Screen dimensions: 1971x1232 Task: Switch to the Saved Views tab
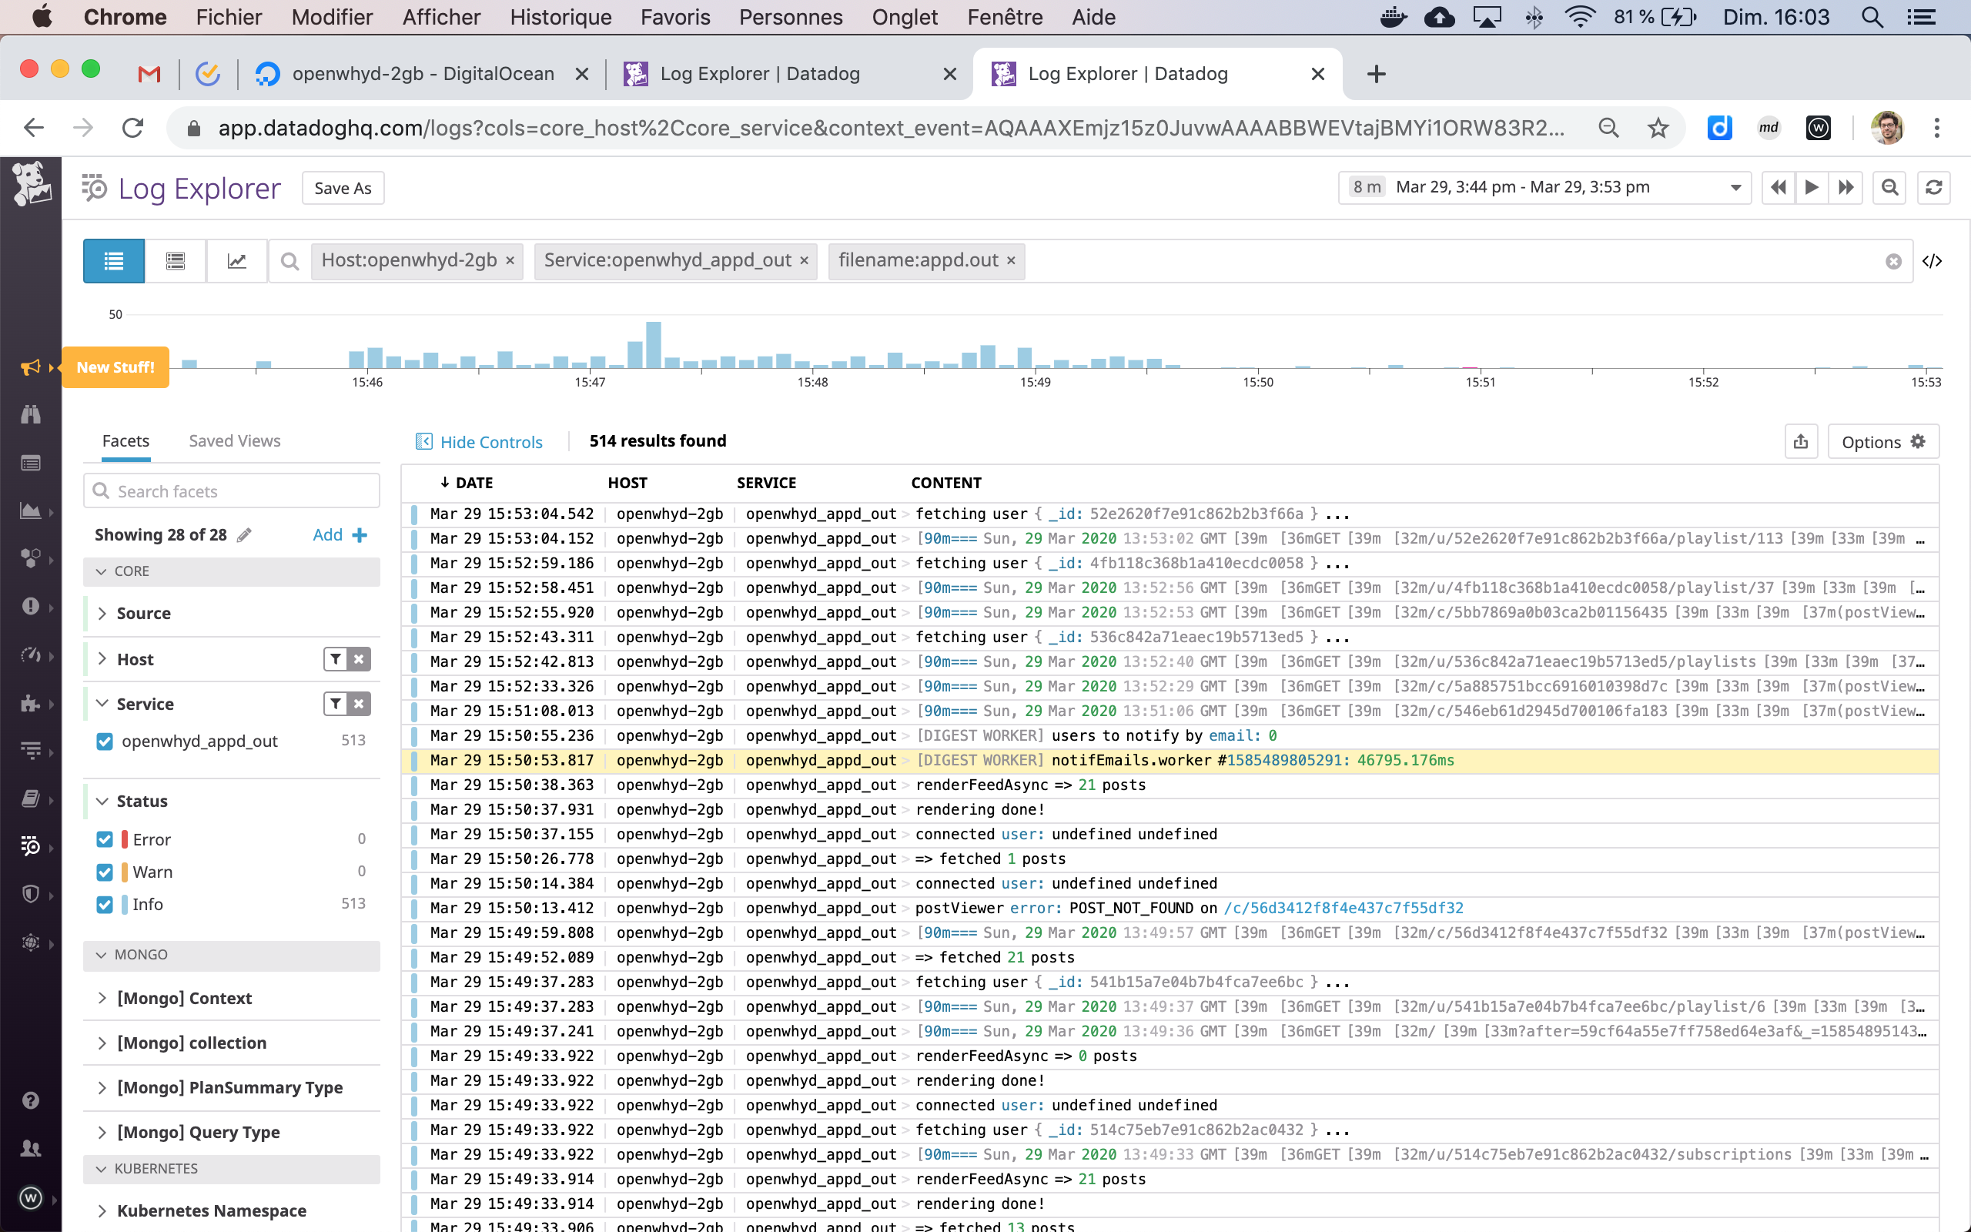point(234,440)
